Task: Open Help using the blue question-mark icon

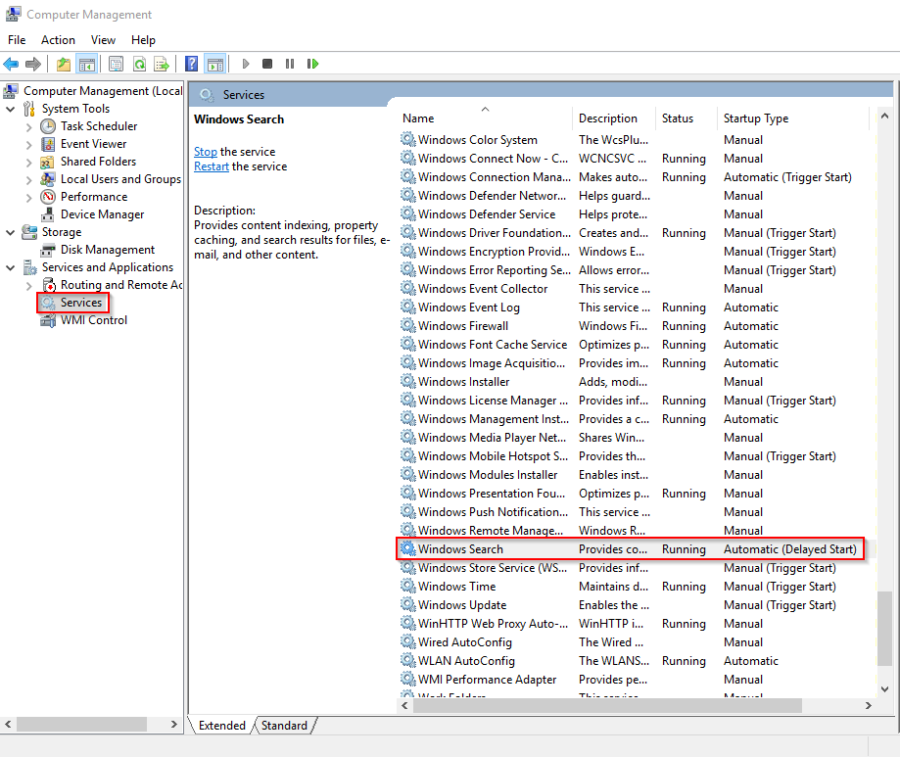Action: coord(192,64)
